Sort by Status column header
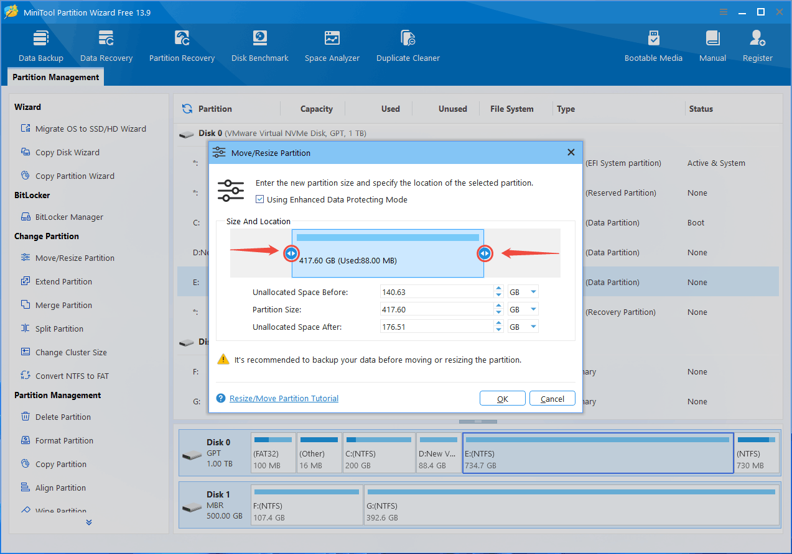The width and height of the screenshot is (792, 554). pos(701,109)
